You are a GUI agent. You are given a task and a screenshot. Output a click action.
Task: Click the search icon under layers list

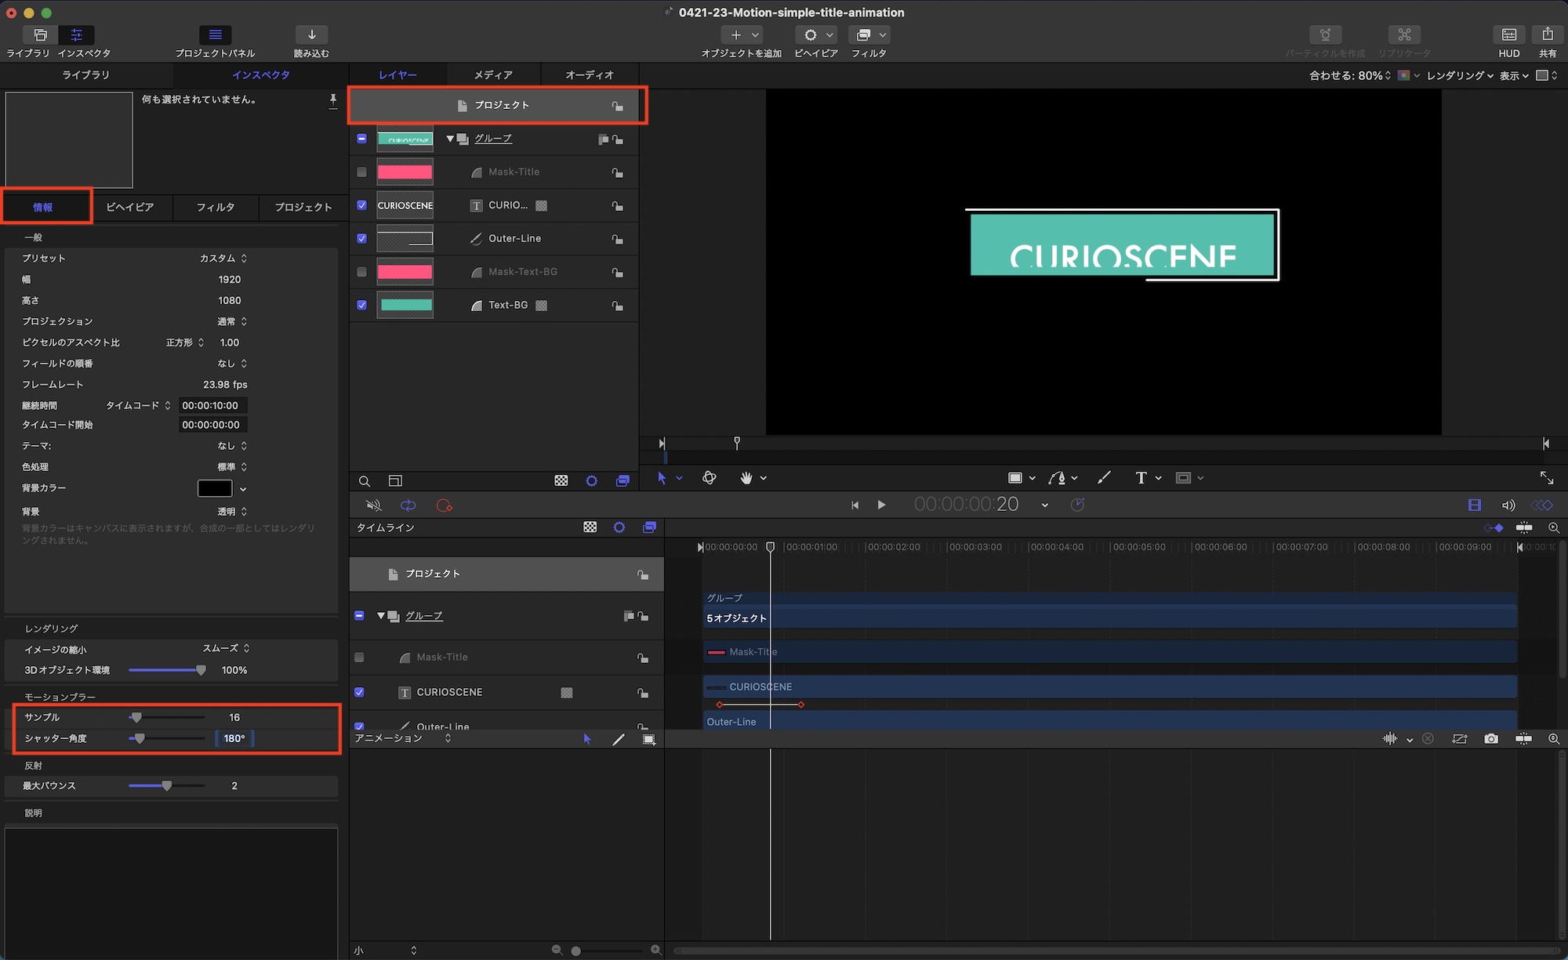[x=365, y=481]
